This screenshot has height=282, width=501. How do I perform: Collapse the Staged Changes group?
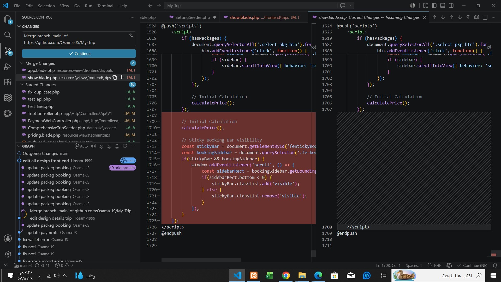(22, 85)
